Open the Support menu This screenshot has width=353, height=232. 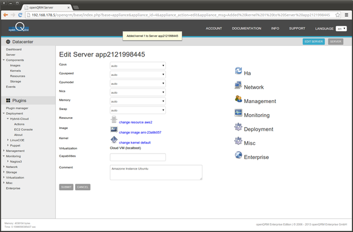297,28
